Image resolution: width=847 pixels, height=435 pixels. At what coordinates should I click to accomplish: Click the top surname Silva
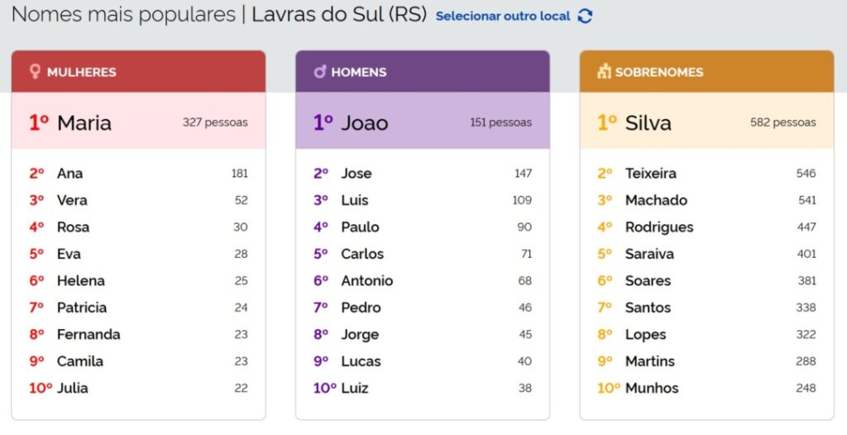pyautogui.click(x=648, y=123)
